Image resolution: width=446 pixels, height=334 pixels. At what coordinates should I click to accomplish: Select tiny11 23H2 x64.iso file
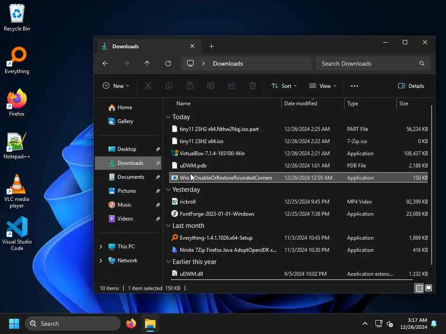(299, 141)
